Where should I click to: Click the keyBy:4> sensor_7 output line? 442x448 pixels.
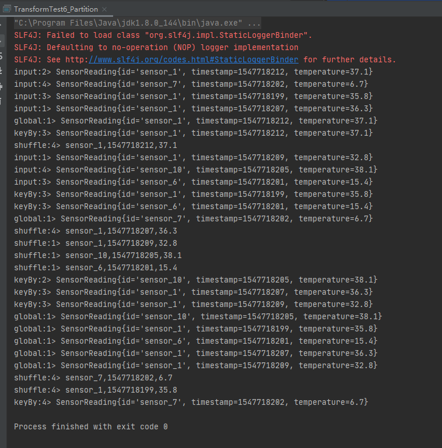191,403
